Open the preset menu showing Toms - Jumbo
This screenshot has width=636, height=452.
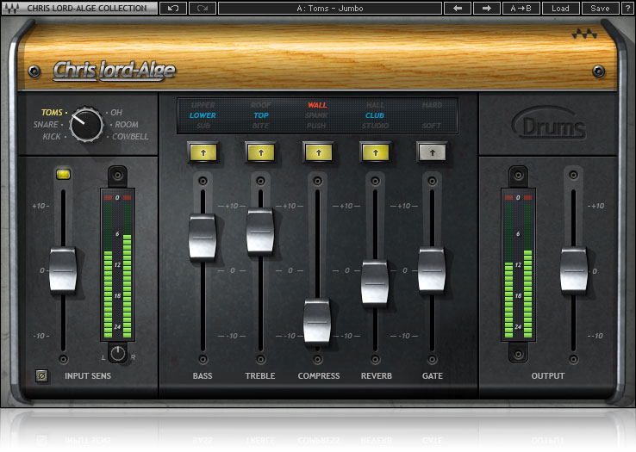click(x=329, y=8)
